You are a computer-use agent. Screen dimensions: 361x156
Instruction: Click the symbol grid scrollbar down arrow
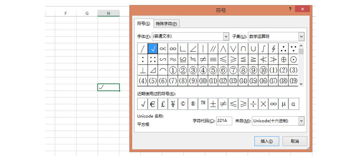[301, 84]
